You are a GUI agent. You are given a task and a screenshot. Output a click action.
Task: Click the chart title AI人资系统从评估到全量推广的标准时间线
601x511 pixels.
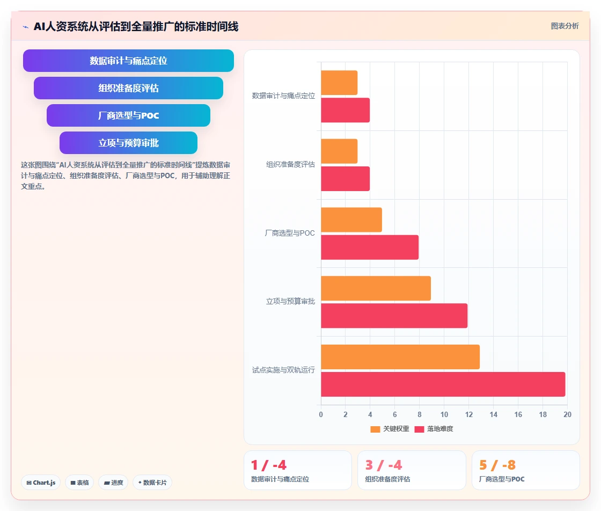coord(136,26)
